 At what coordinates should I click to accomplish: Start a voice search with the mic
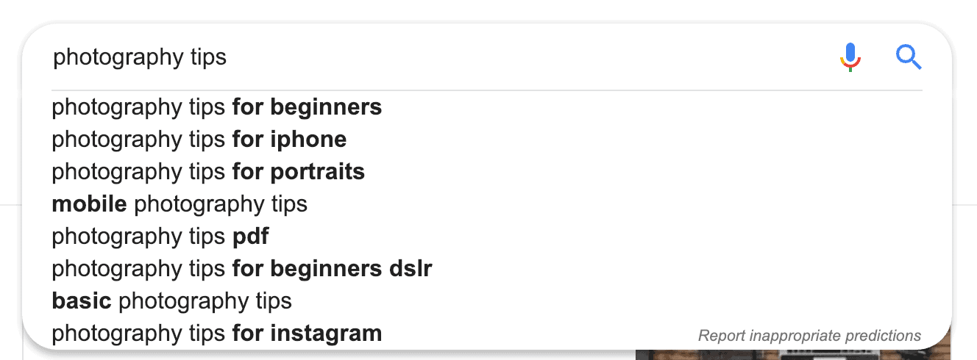(850, 57)
